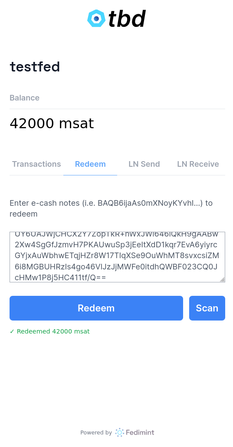Click the testfed federation name heading
This screenshot has height=447, width=233.
click(x=35, y=67)
